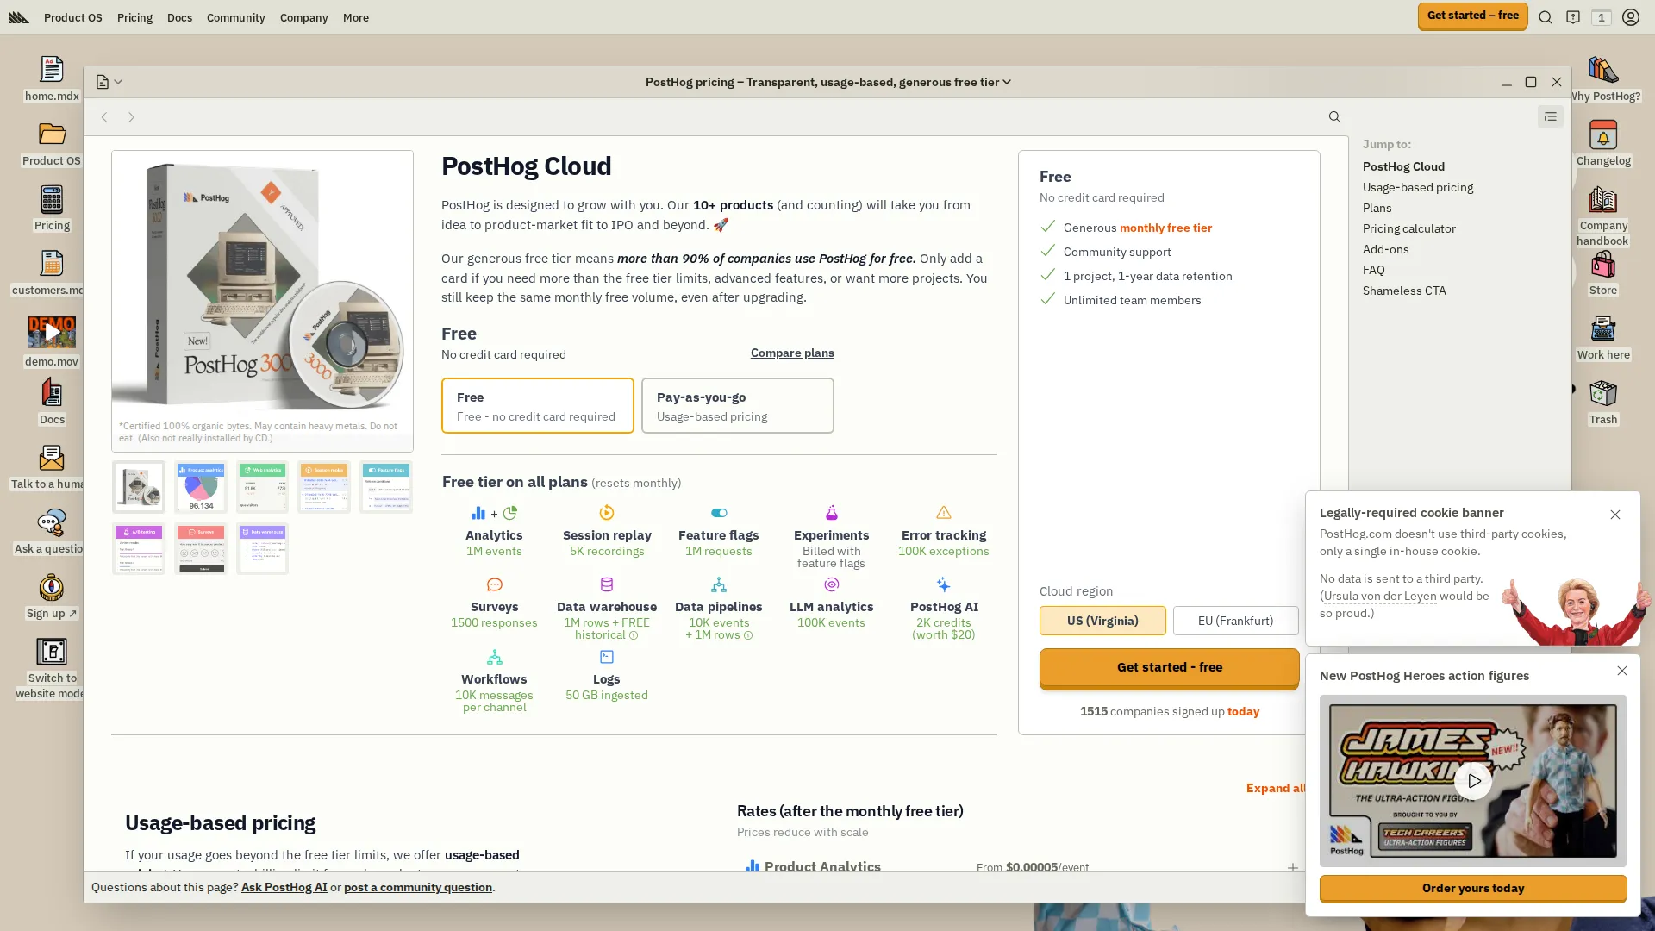
Task: Open the dropdown next to the page title
Action: tap(1006, 82)
